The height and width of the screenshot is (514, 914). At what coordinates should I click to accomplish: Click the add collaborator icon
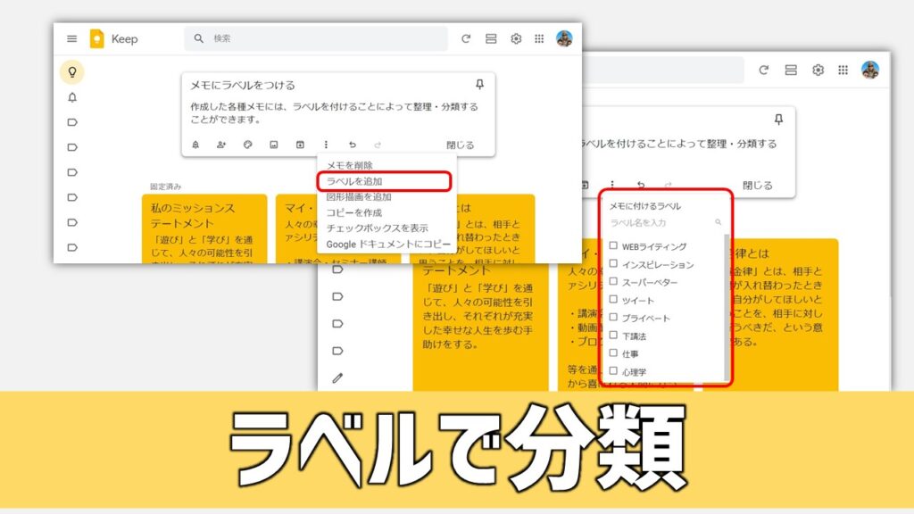point(221,145)
